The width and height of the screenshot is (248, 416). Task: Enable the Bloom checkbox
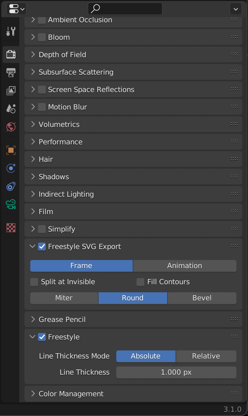[42, 37]
